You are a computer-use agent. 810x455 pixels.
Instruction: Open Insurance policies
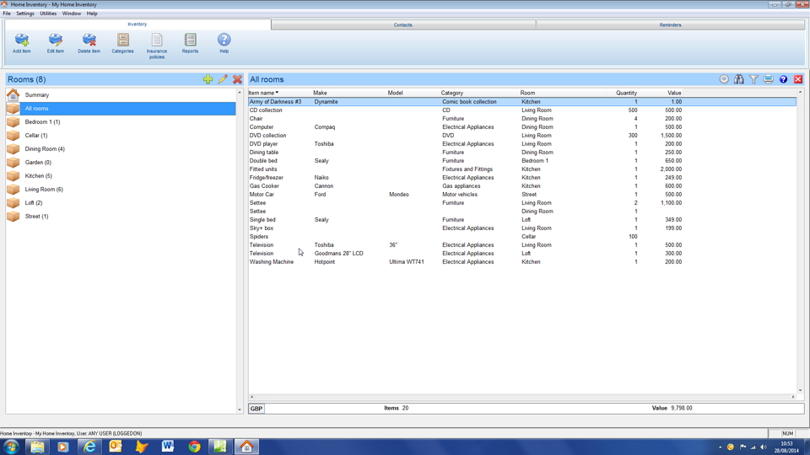157,45
